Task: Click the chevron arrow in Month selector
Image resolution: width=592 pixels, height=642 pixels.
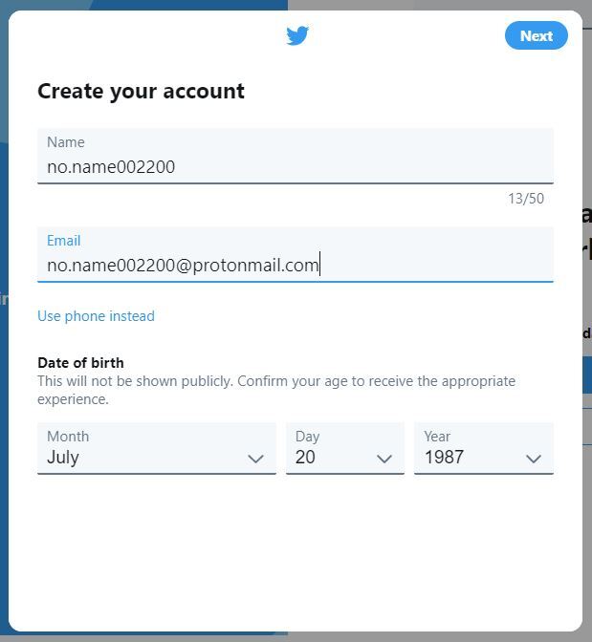Action: point(255,459)
